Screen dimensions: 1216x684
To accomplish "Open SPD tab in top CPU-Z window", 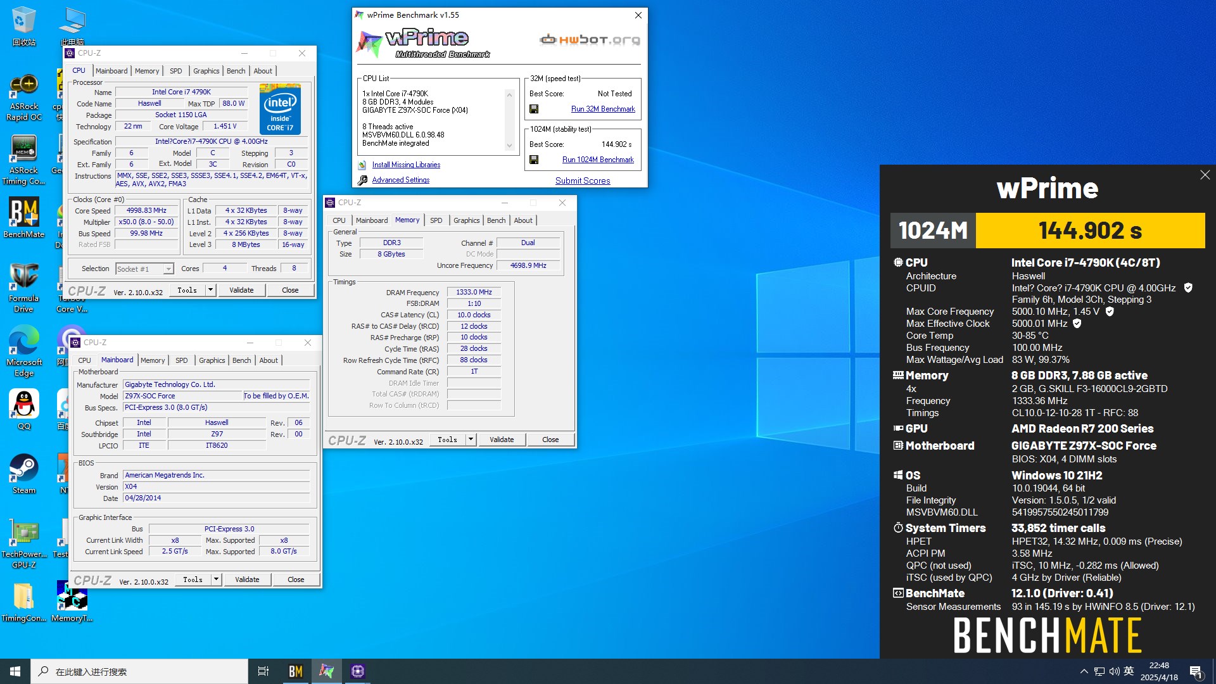I will pyautogui.click(x=176, y=71).
